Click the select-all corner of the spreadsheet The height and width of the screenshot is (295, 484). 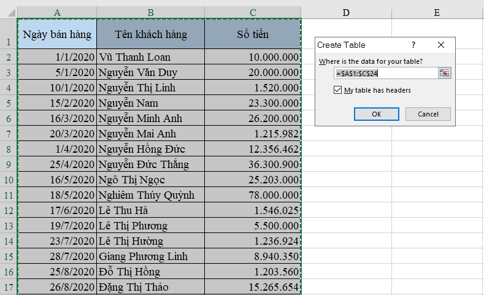pyautogui.click(x=9, y=12)
